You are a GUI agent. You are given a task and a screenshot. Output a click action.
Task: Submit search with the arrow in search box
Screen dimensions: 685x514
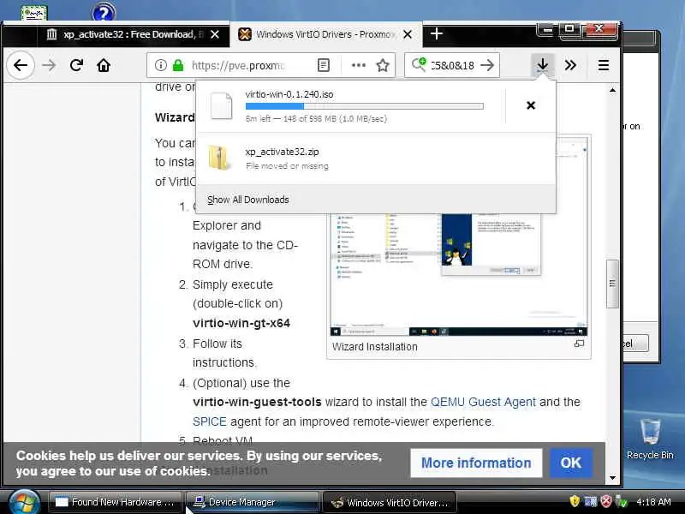coord(487,66)
